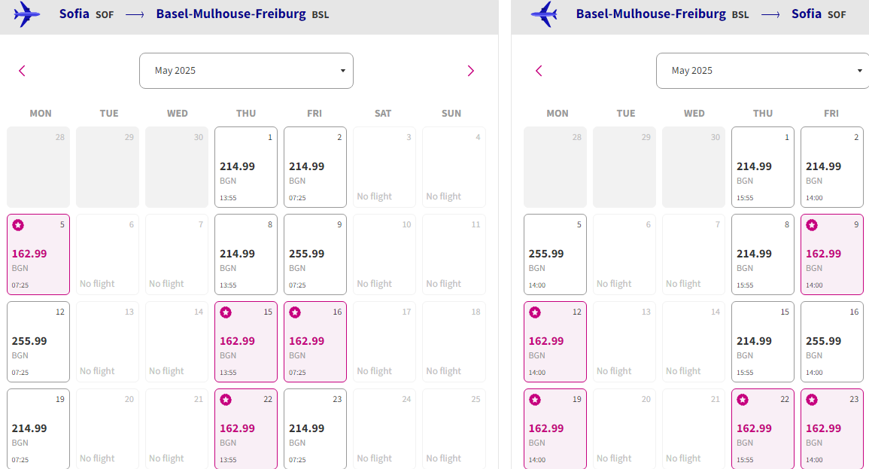Go to next month in outbound calendar
The width and height of the screenshot is (869, 469).
pos(471,71)
